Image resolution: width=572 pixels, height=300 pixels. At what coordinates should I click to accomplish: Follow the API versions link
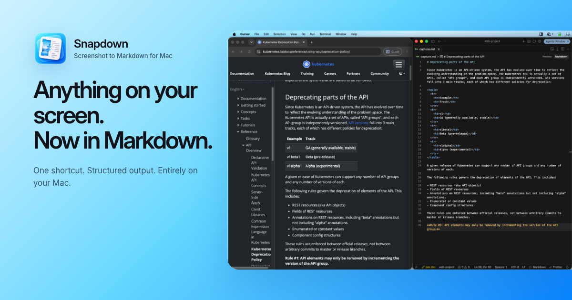[x=358, y=123]
